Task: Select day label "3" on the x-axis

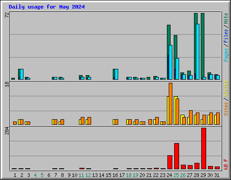Action: tap(28, 175)
